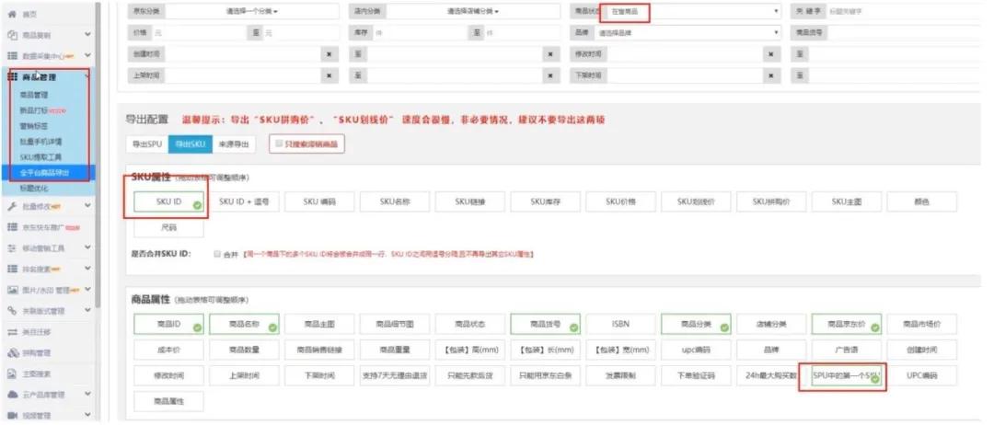Image resolution: width=994 pixels, height=425 pixels.
Task: Open the 首页 home icon in sidebar
Action: (11, 14)
